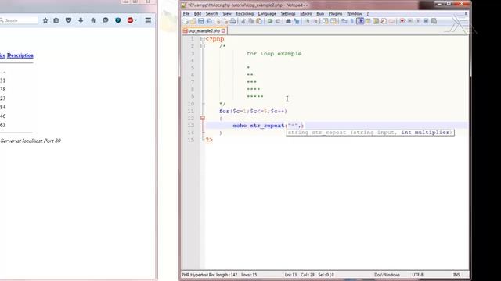Click the Cut scissors icon in Notepad++
Viewport: 501px width, 281px height.
[x=243, y=21]
